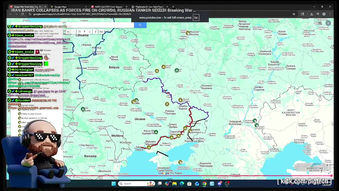Reload the page with refresh button
The image size is (339, 191).
click(x=23, y=14)
